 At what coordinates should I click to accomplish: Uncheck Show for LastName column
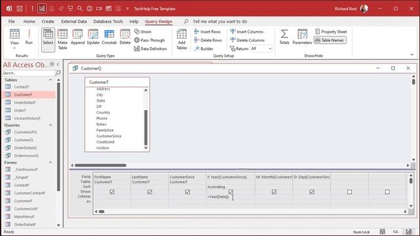[150, 192]
